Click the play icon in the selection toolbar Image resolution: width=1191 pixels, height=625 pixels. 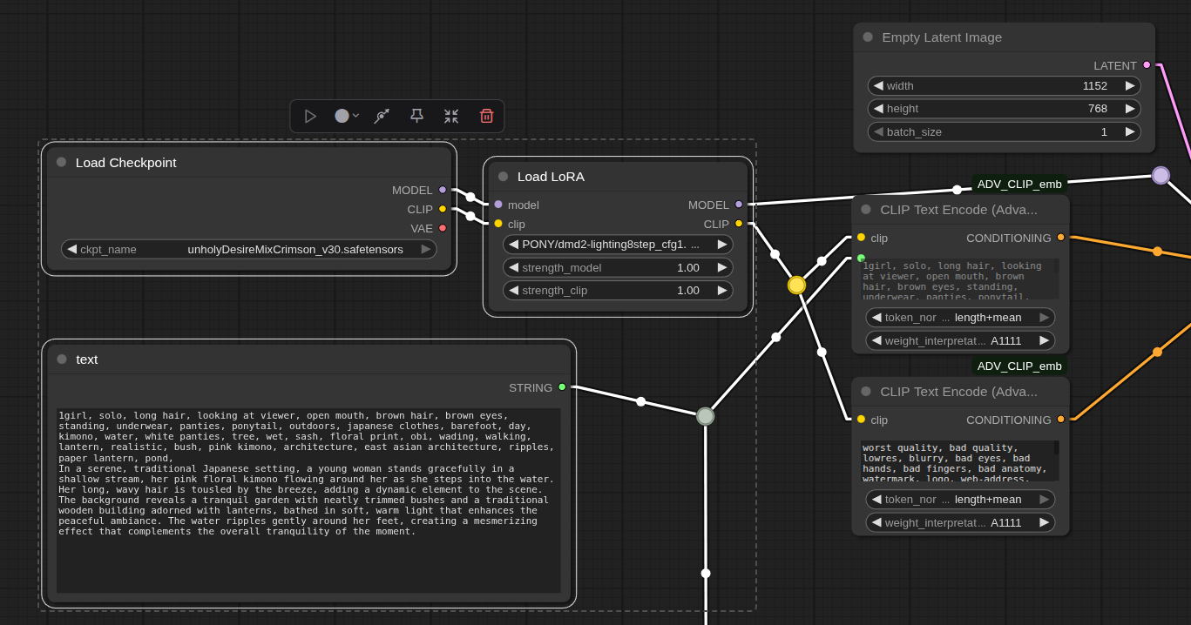tap(310, 116)
